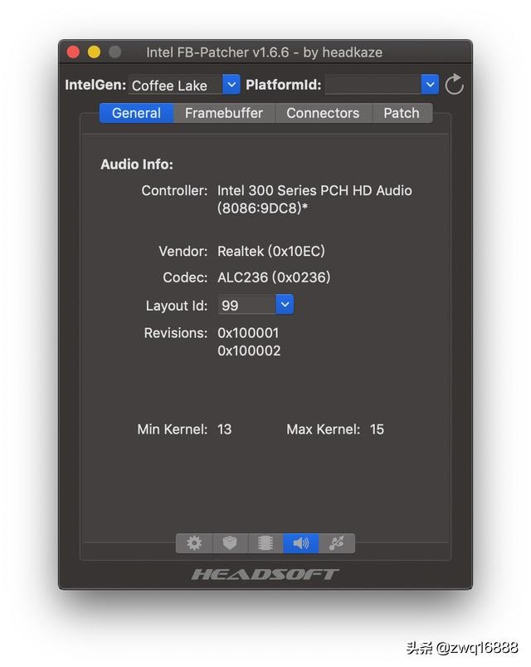Click device ID (8086:9DC8)*
The height and width of the screenshot is (667, 531).
coord(262,208)
